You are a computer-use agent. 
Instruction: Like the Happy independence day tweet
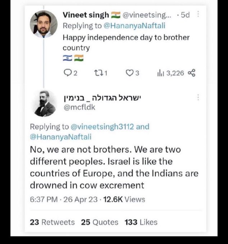click(x=129, y=73)
